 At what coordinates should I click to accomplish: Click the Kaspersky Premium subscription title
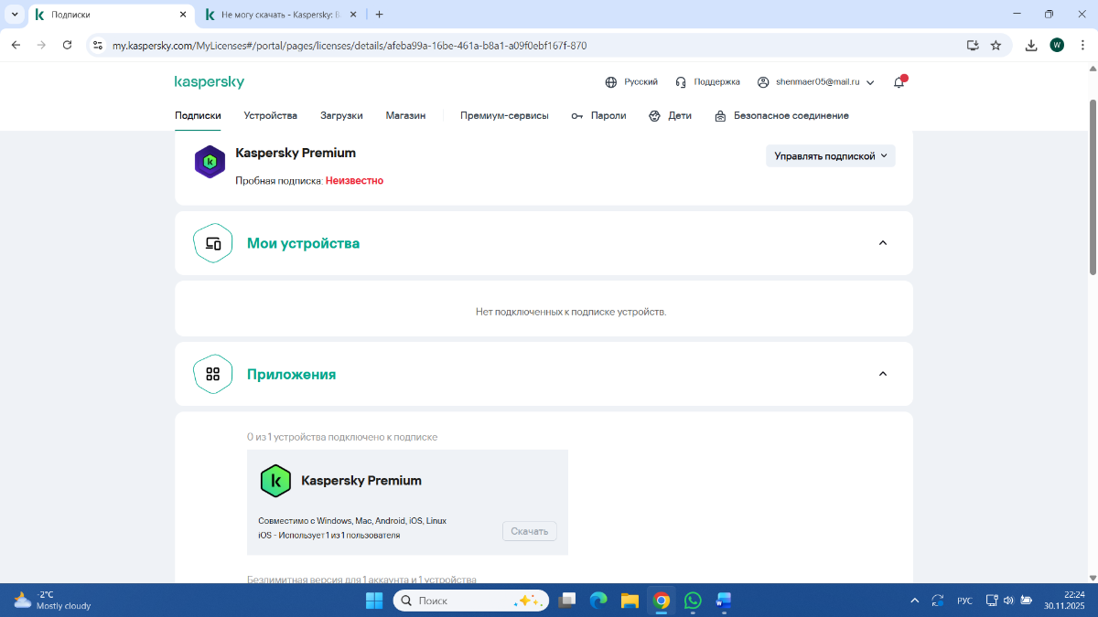click(296, 153)
